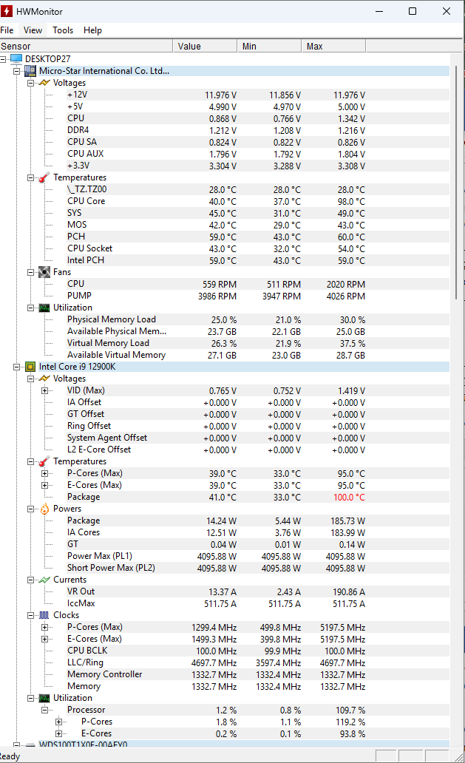Click the red 100.0 °C Package max value
The width and height of the screenshot is (465, 763).
point(349,498)
